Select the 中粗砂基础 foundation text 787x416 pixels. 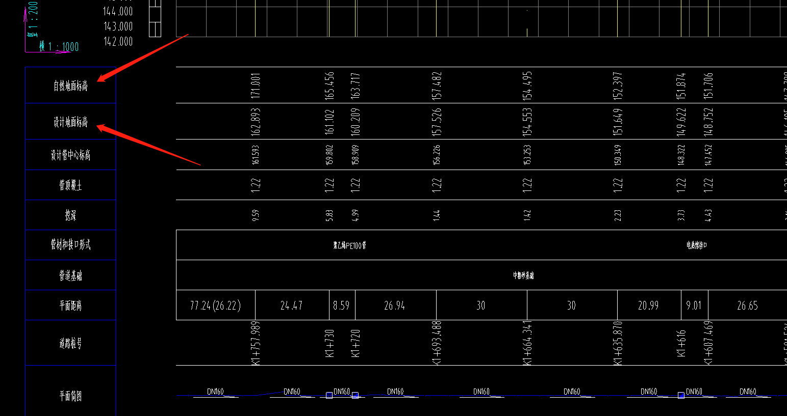[523, 275]
